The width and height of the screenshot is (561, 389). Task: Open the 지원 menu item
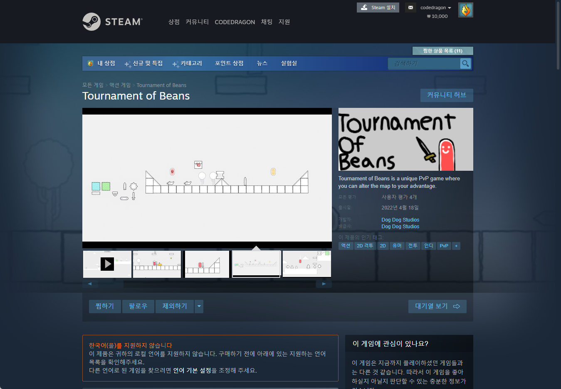284,22
